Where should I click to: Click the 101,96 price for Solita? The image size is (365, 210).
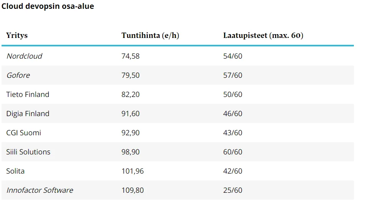coord(132,171)
